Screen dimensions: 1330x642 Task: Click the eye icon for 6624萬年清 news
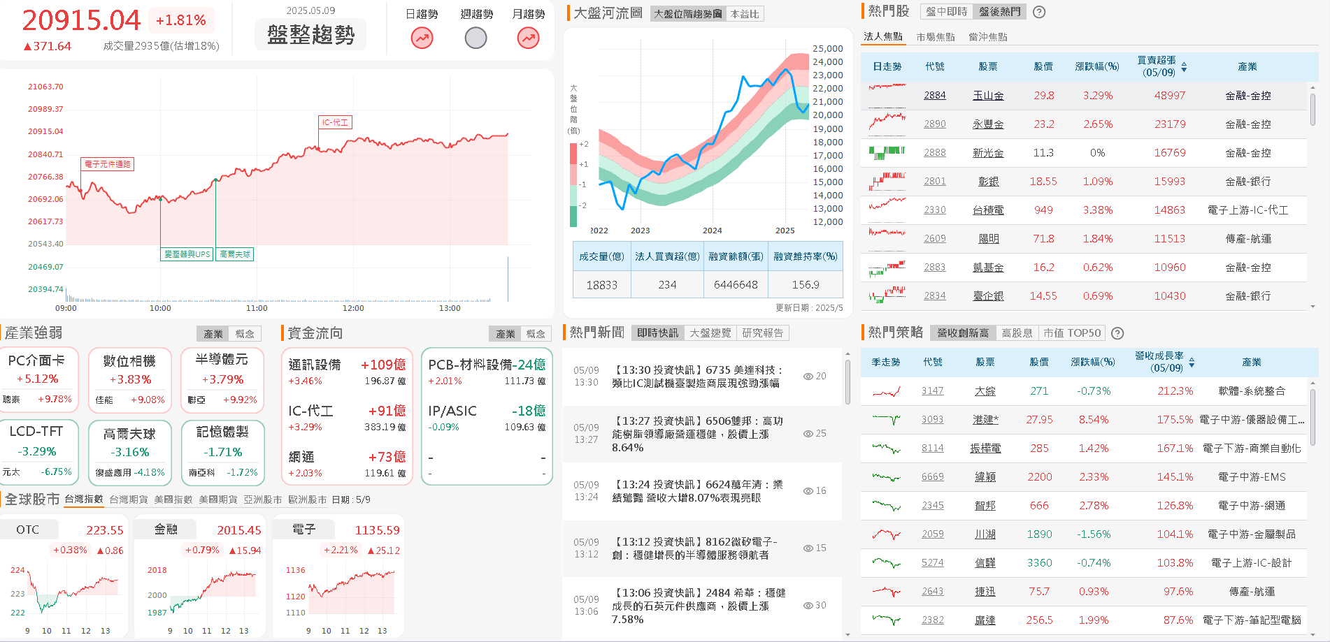point(808,491)
